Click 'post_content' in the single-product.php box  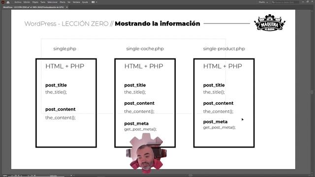(x=219, y=103)
